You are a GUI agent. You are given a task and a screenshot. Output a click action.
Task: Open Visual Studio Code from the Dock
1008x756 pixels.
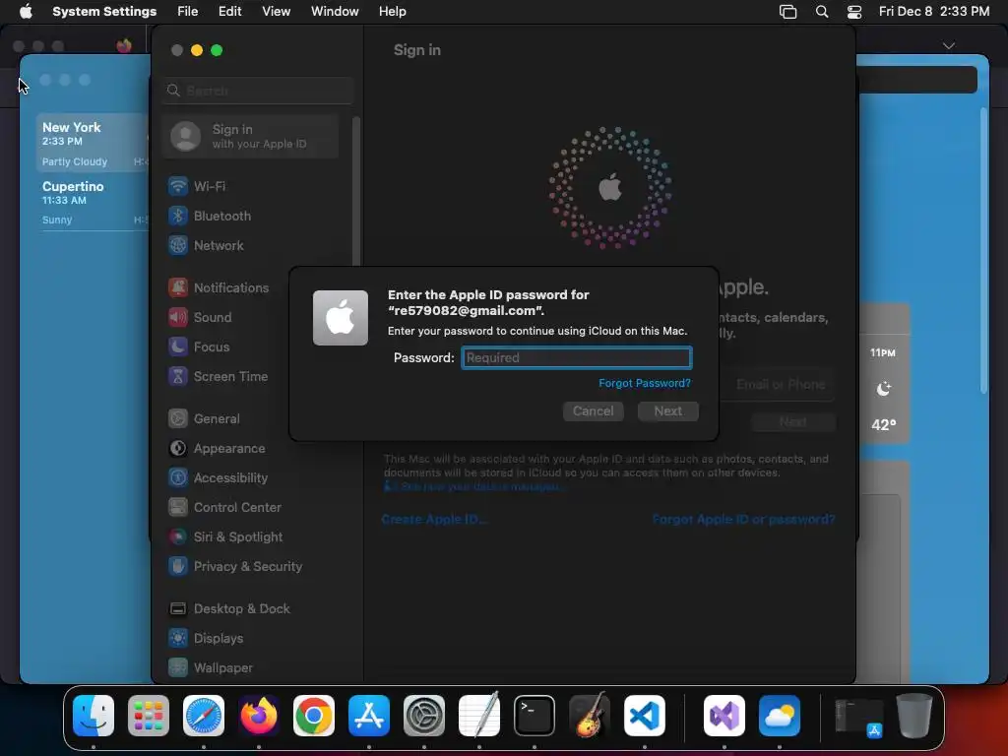tap(644, 716)
